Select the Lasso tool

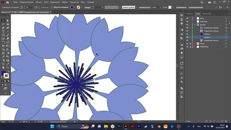coord(8,24)
